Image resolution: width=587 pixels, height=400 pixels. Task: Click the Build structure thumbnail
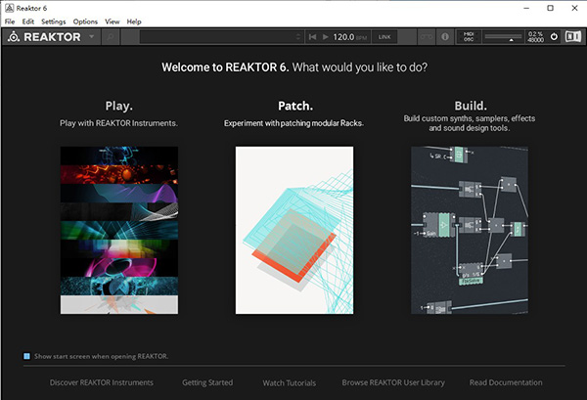tap(470, 230)
